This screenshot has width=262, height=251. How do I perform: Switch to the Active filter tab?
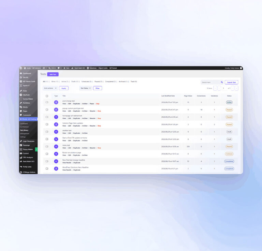(x=65, y=82)
